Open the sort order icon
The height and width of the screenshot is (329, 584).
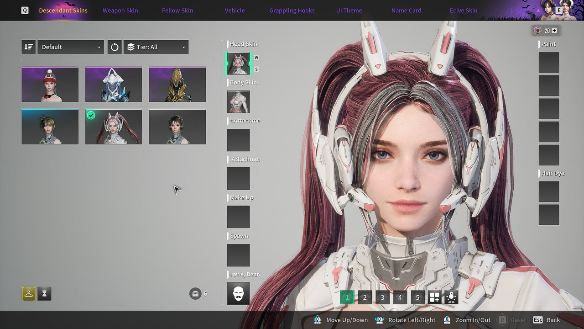pyautogui.click(x=28, y=47)
